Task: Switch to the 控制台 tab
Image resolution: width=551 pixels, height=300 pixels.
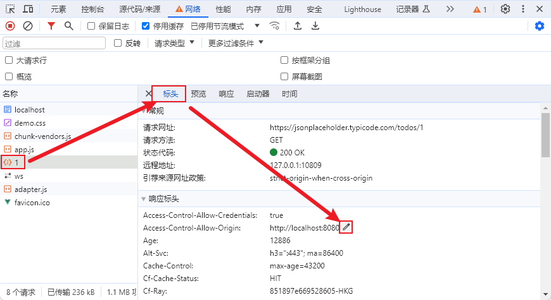Action: 92,9
